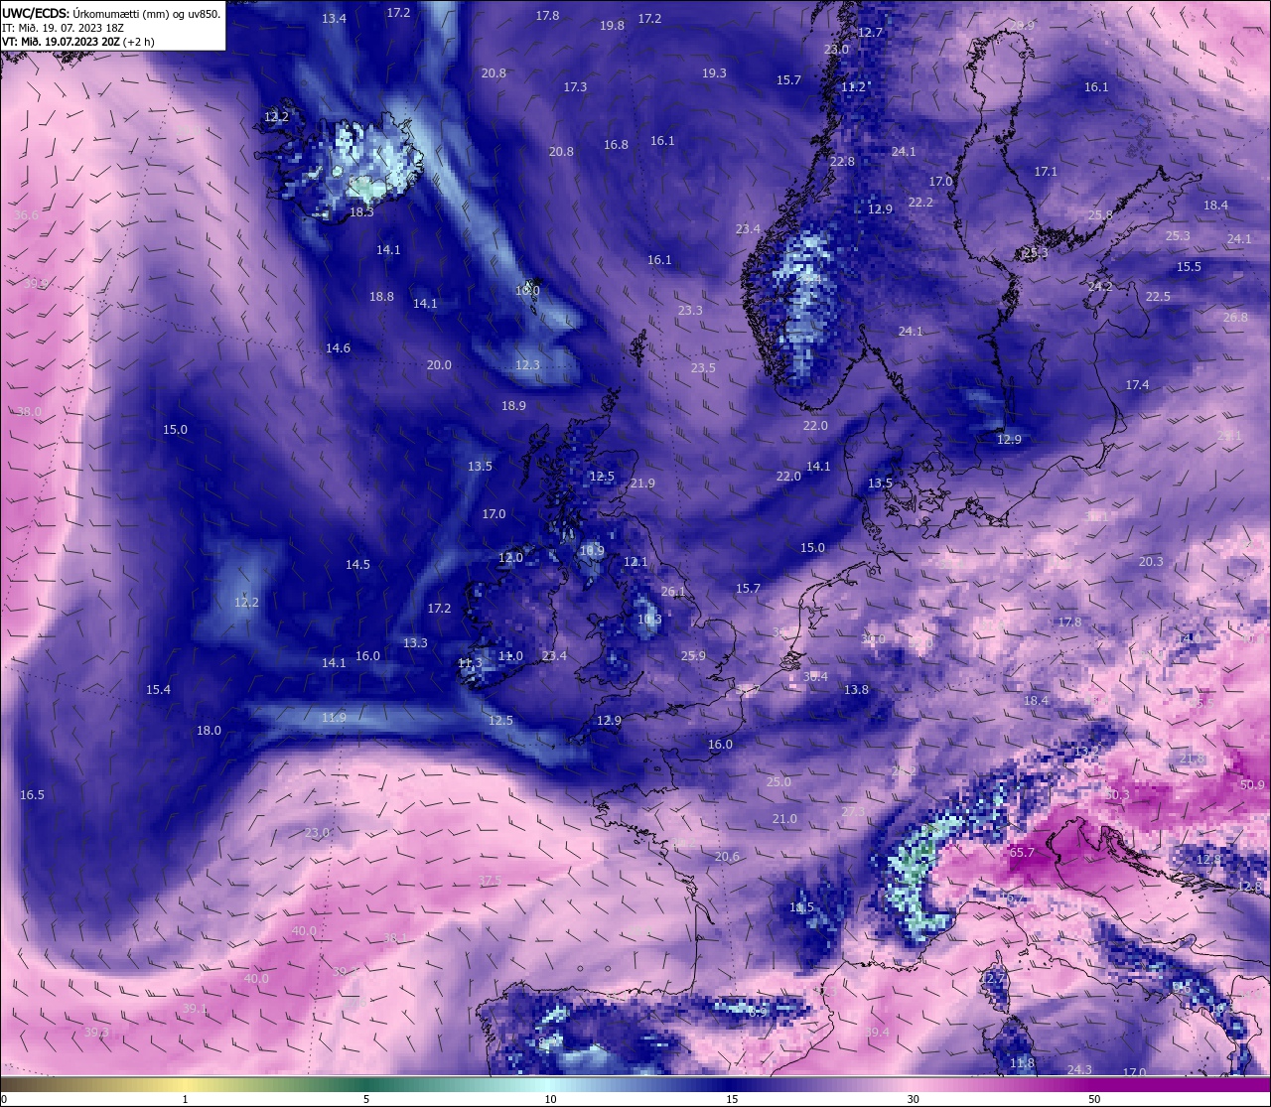Viewport: 1271px width, 1107px height.
Task: Click the 19.3 value label
Action: [x=714, y=73]
